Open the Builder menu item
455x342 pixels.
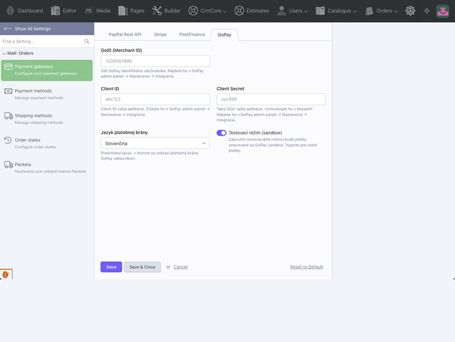coord(166,11)
